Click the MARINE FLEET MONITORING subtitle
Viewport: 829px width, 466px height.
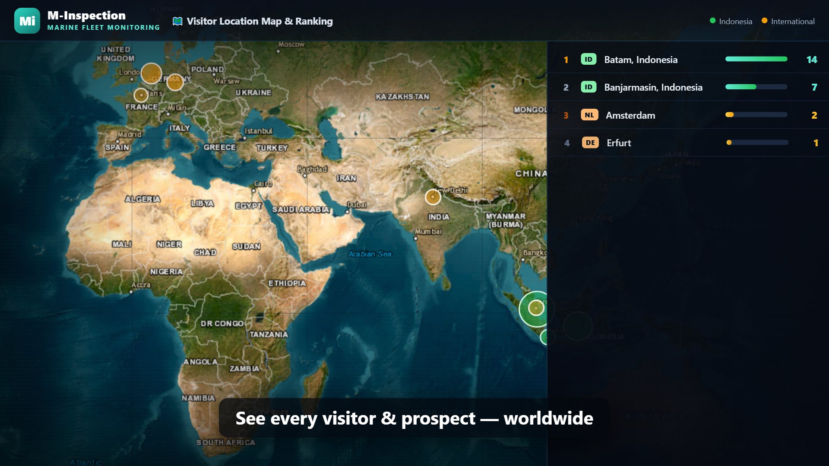pos(104,27)
